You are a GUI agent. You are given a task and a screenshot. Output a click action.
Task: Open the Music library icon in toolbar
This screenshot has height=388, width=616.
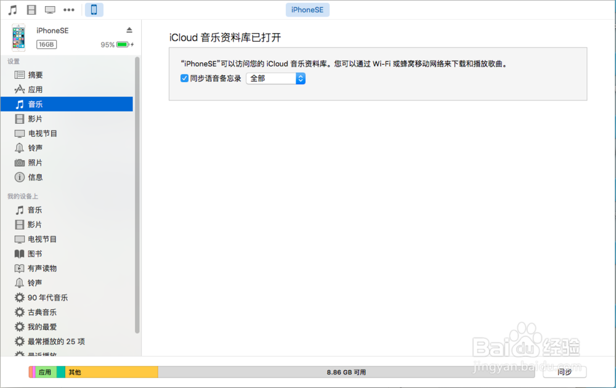click(x=12, y=10)
